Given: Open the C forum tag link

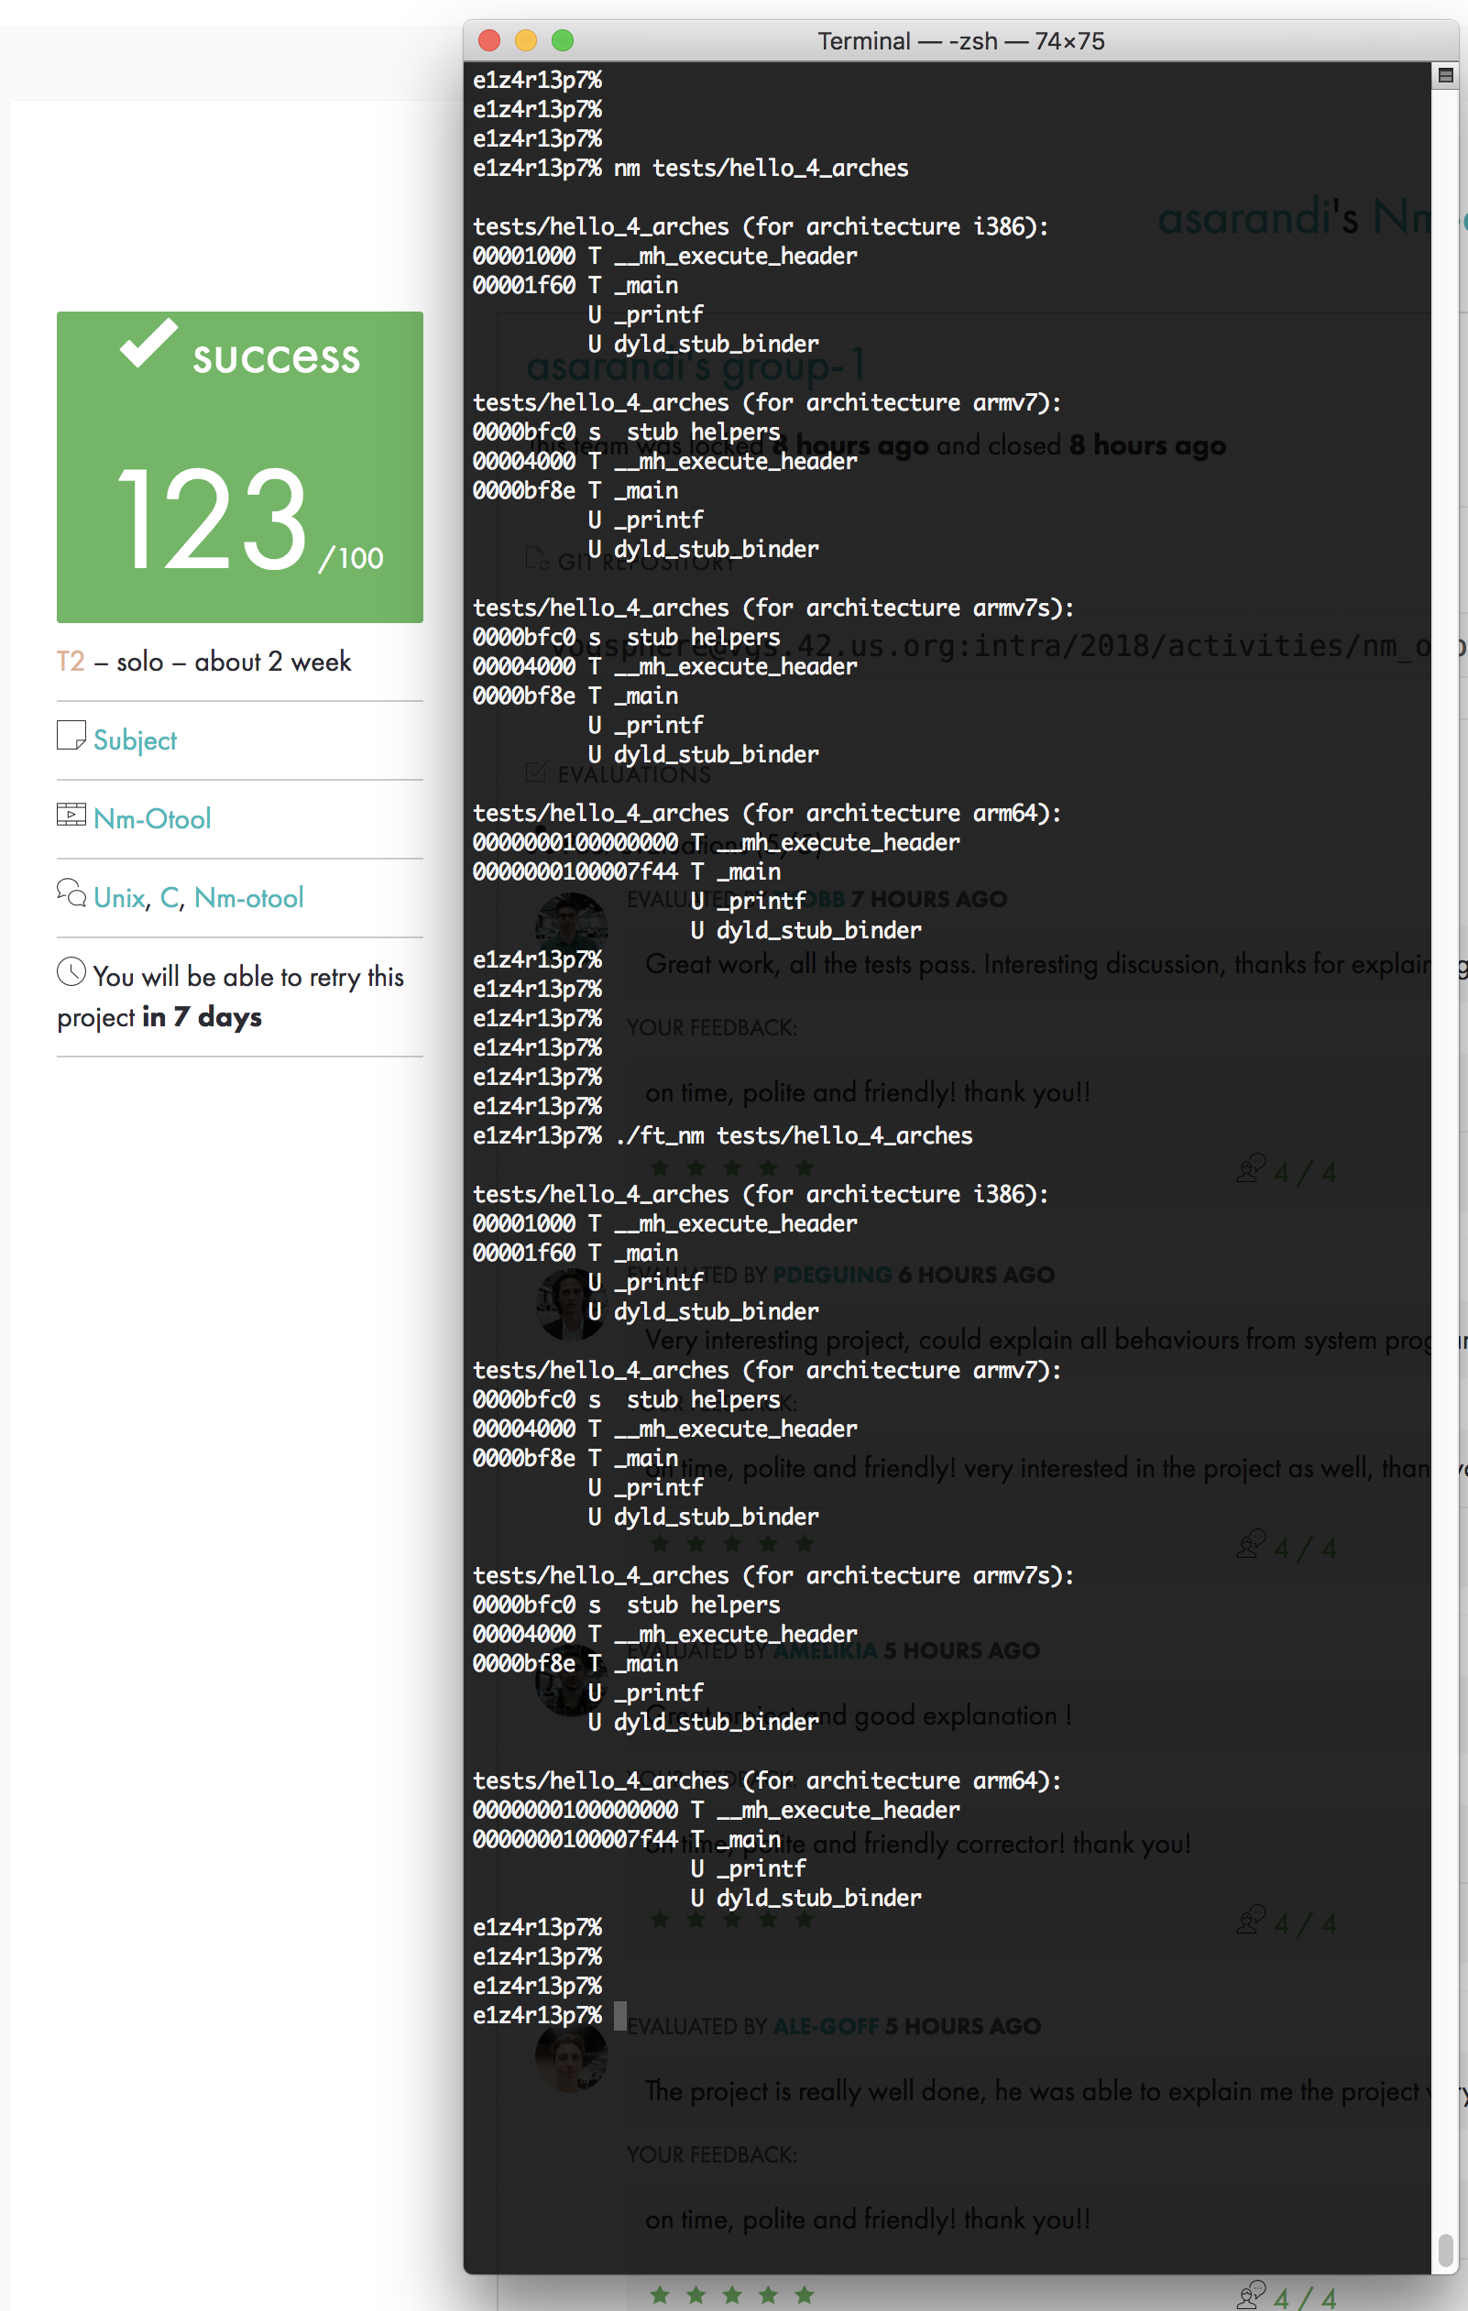Looking at the screenshot, I should 169,897.
